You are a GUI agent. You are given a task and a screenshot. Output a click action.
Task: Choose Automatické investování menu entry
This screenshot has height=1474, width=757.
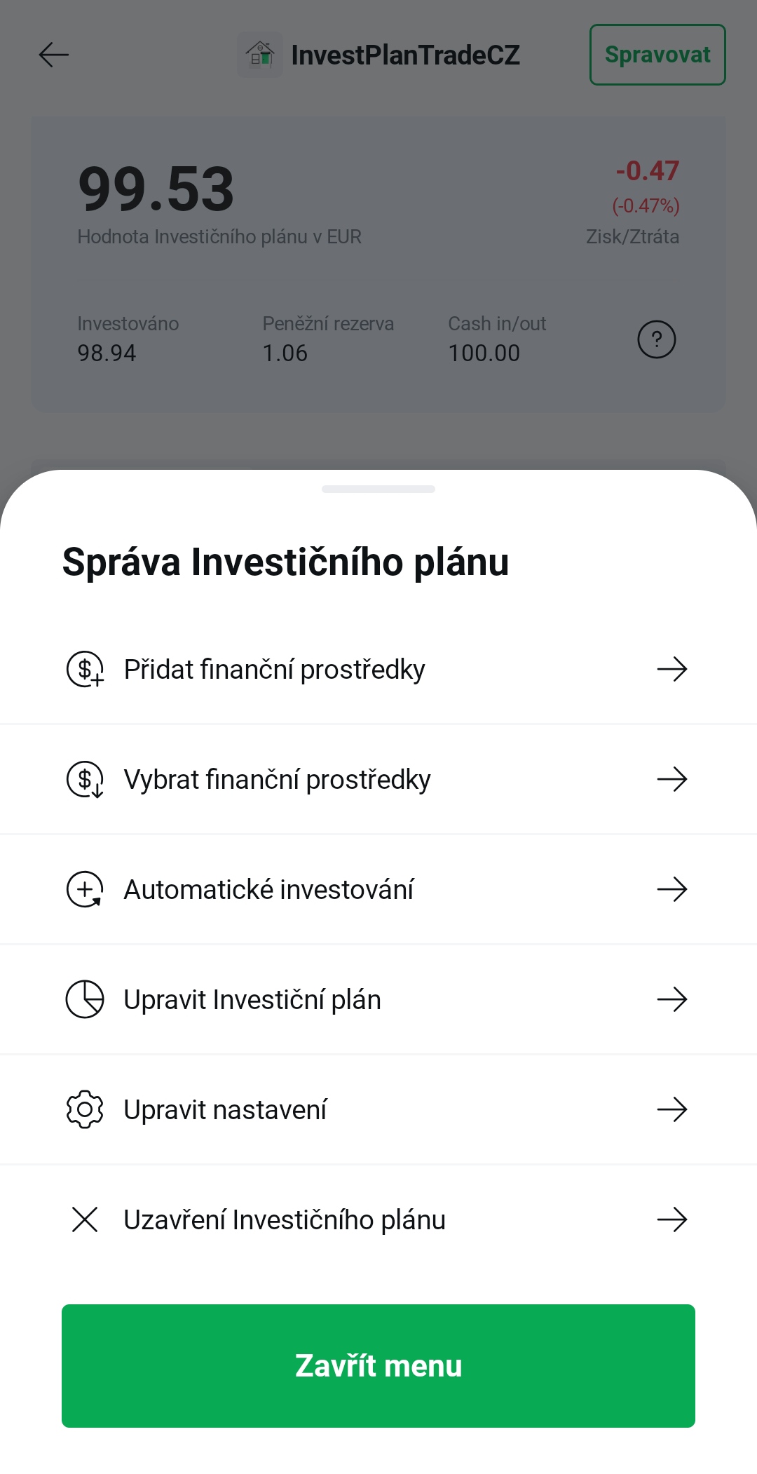(x=268, y=889)
